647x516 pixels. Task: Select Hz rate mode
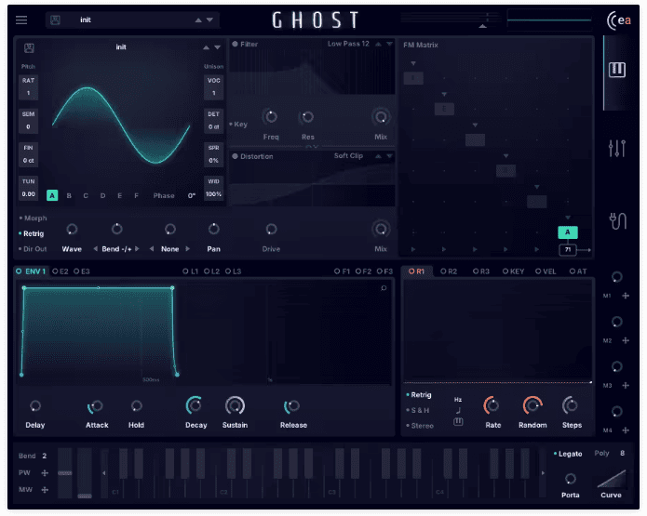(458, 400)
